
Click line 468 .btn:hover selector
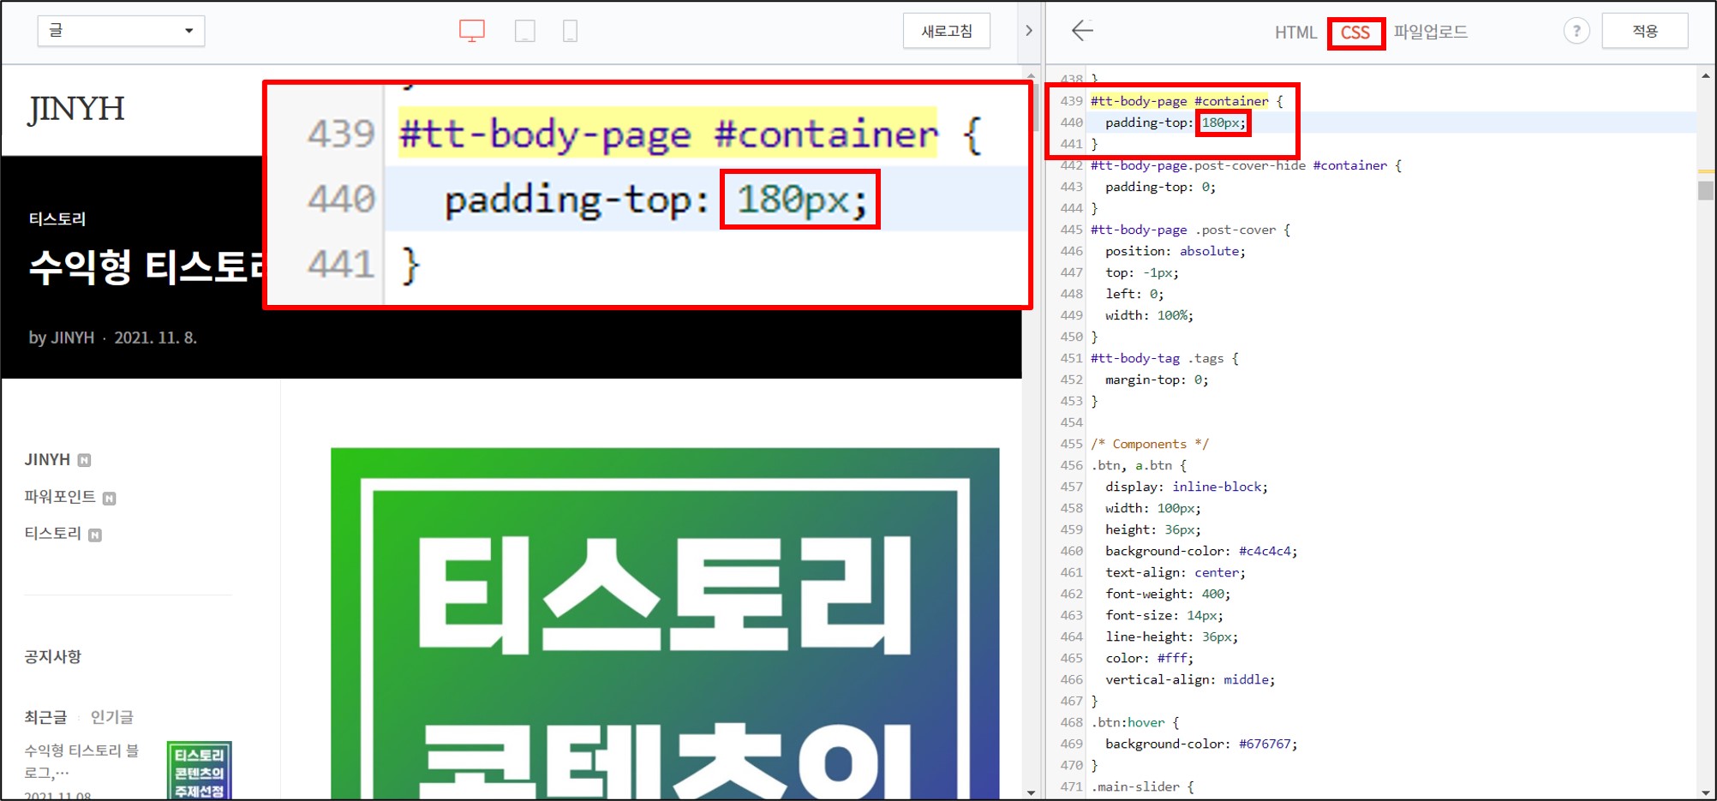point(1128,722)
